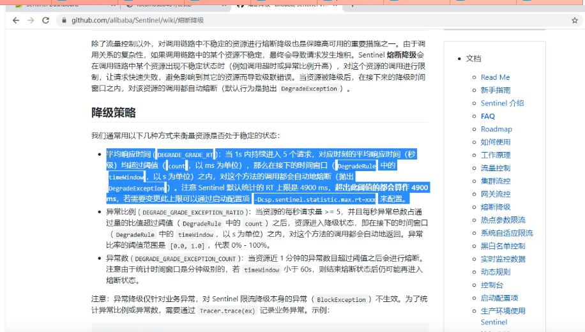The height and width of the screenshot is (332, 585).
Task: Click the browser forward arrow
Action: click(31, 20)
